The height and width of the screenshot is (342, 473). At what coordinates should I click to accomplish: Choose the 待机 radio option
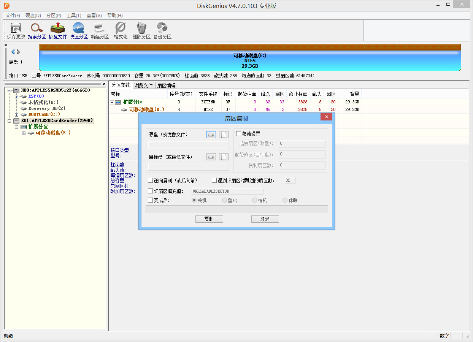(254, 200)
